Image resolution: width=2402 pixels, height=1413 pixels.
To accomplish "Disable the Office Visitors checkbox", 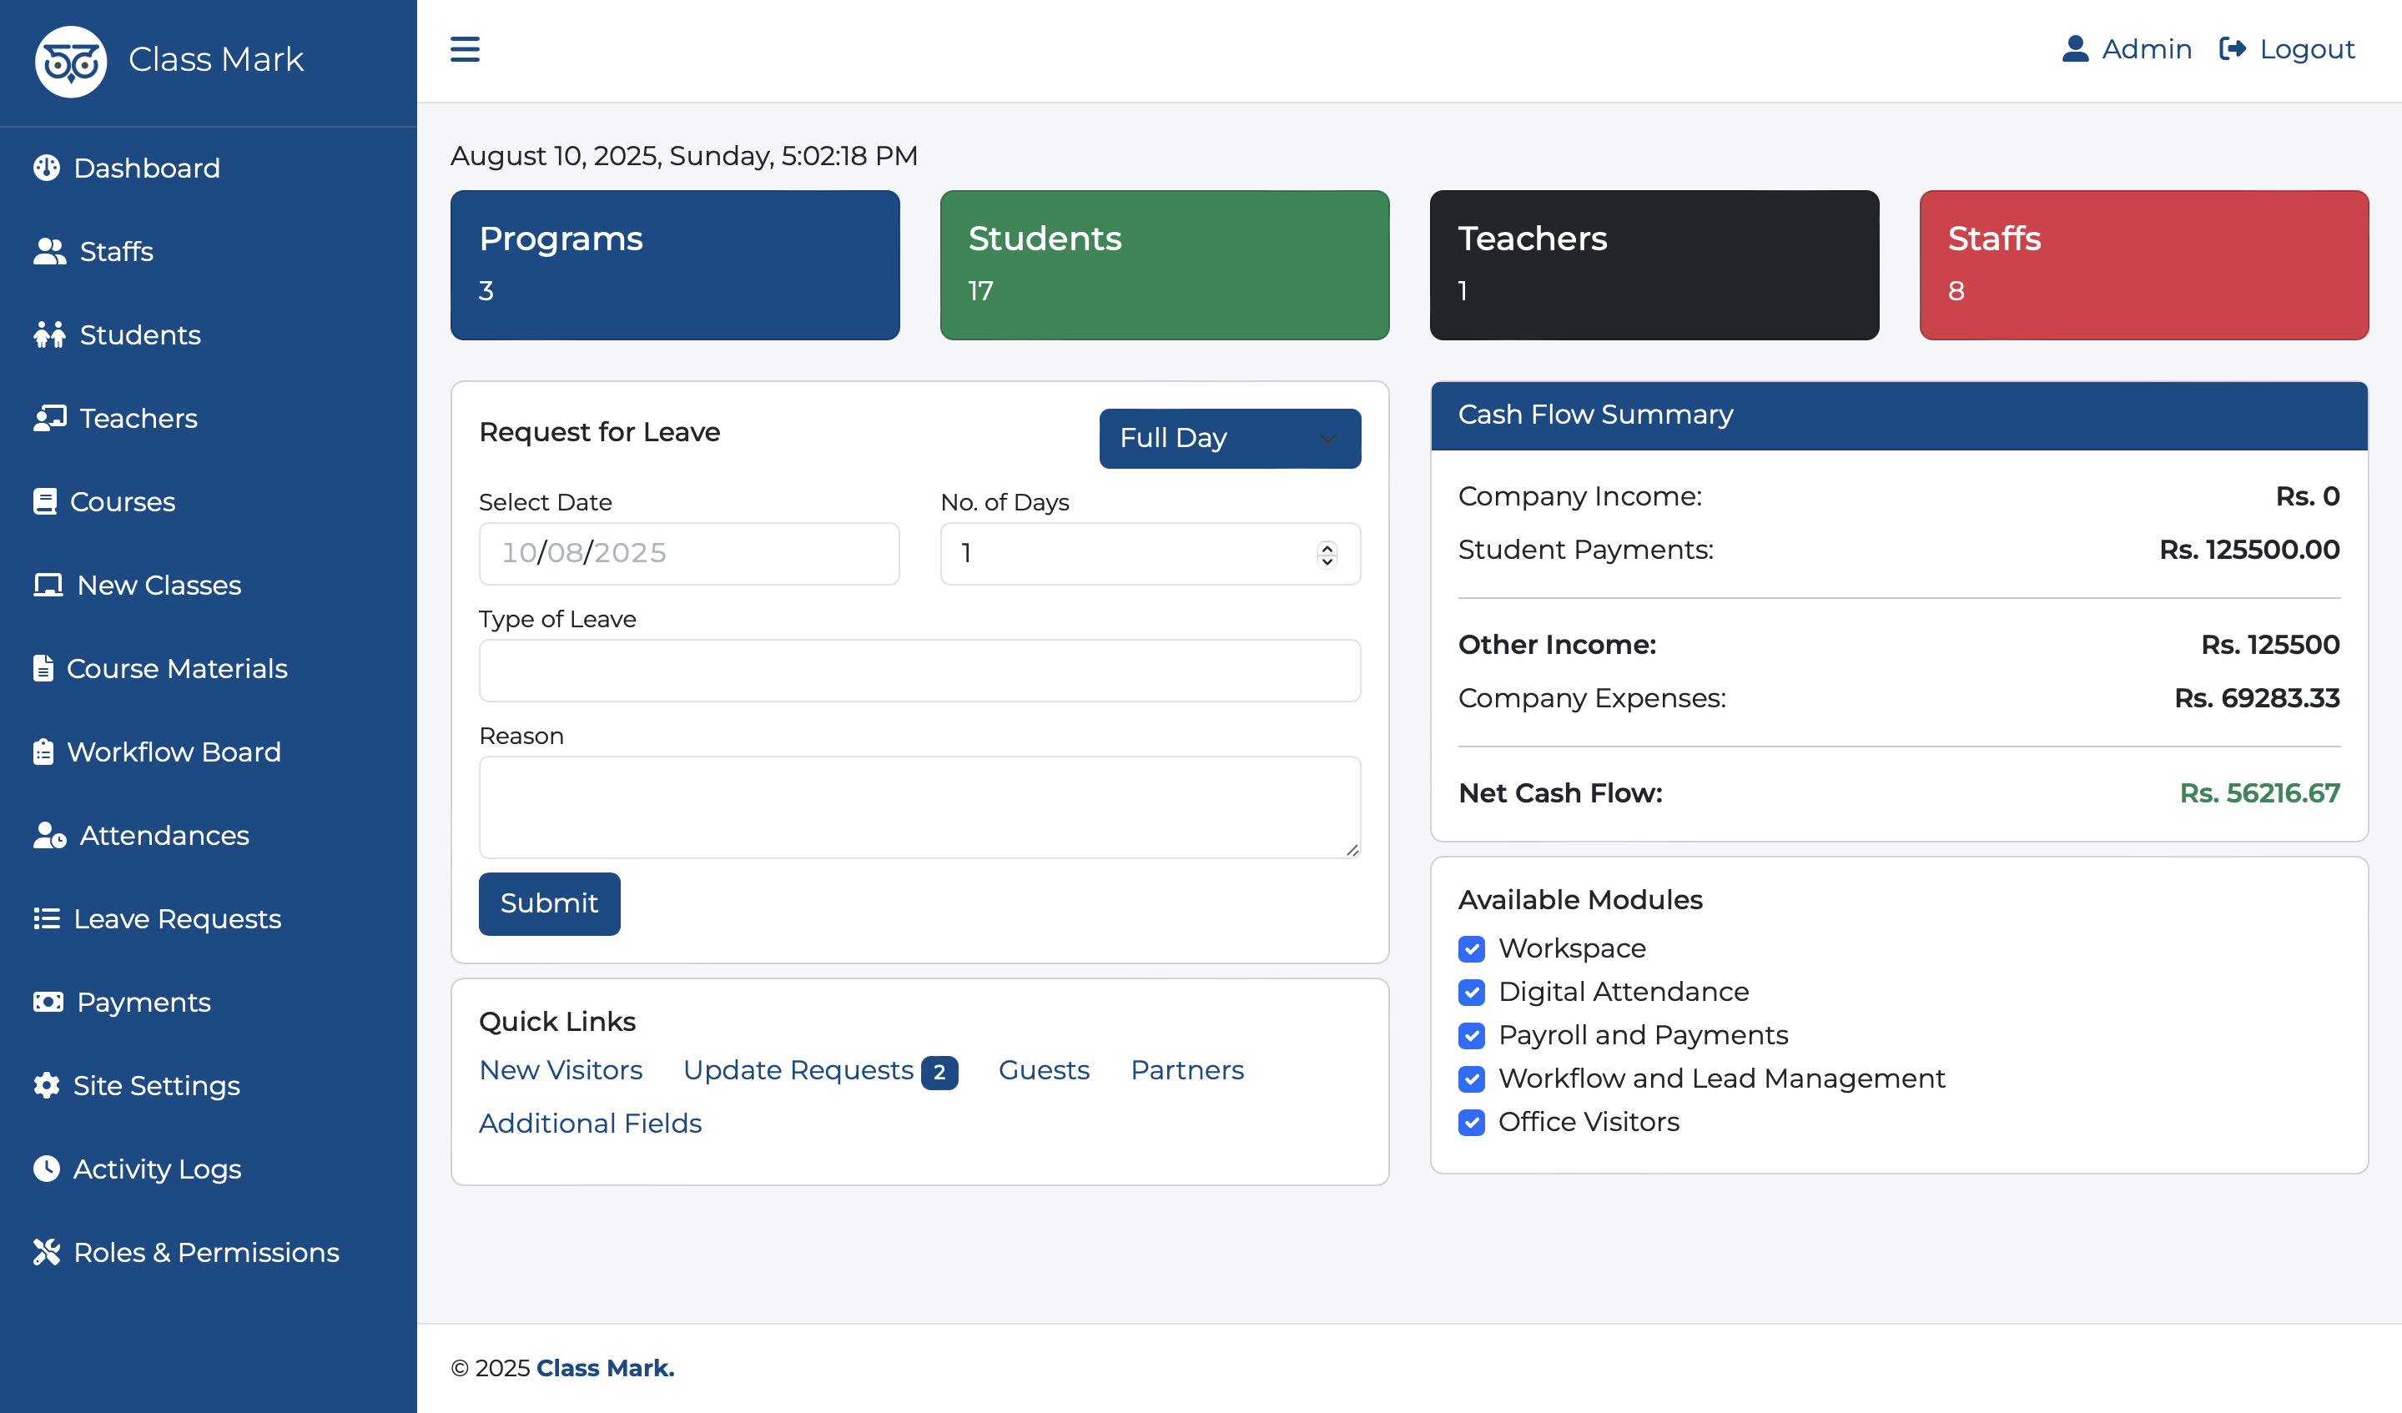I will point(1471,1123).
